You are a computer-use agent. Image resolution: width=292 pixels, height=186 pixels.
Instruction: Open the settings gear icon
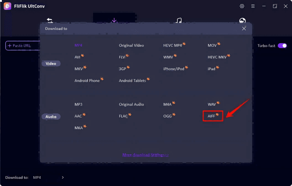[242, 6]
